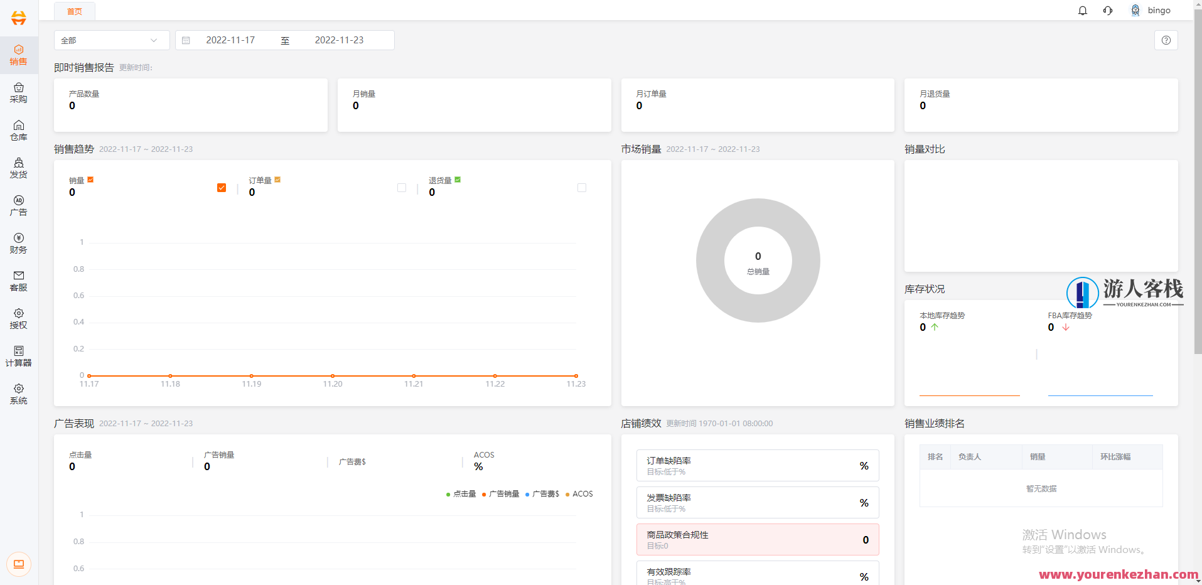Open the 系统 system settings module

pos(19,394)
